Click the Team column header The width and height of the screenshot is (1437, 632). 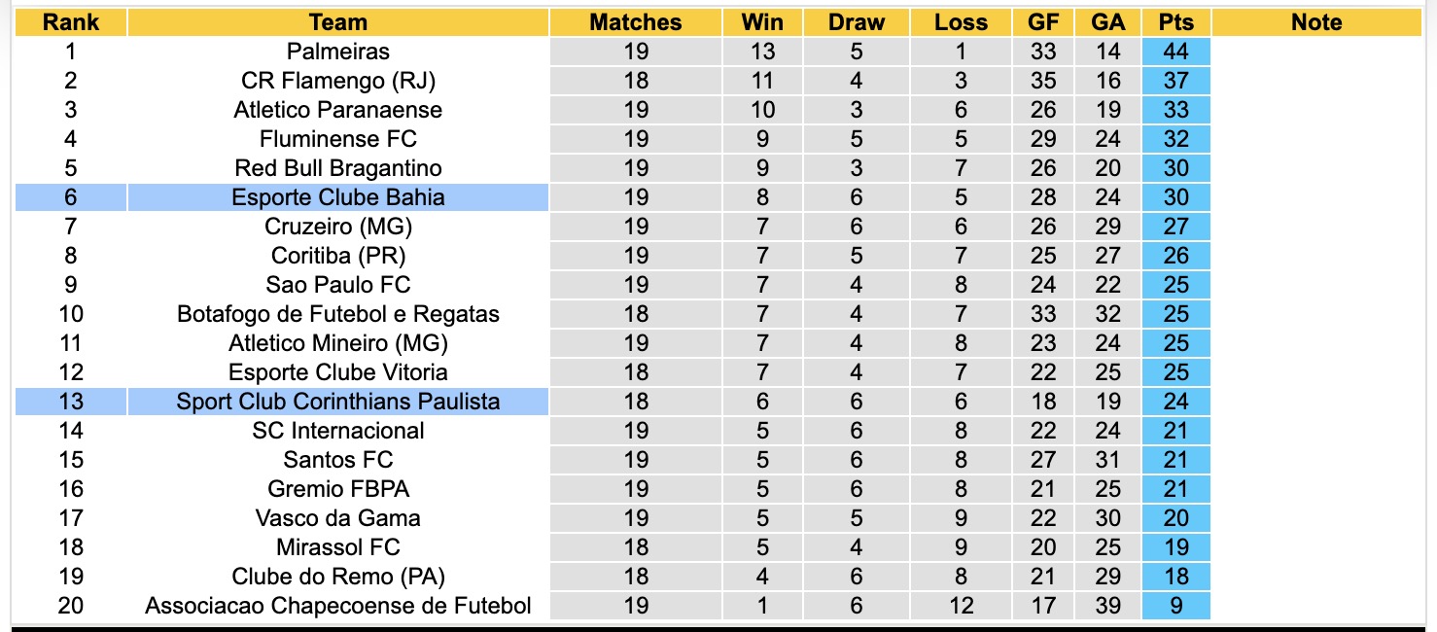(x=338, y=22)
